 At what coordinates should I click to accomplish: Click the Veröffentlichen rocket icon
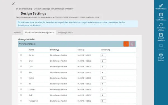[161, 6]
